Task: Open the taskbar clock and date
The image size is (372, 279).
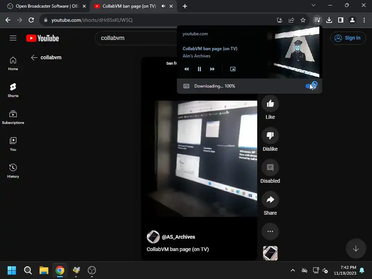Action: (345, 270)
